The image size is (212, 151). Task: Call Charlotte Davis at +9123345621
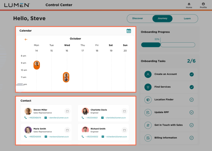pyautogui.click(x=92, y=118)
